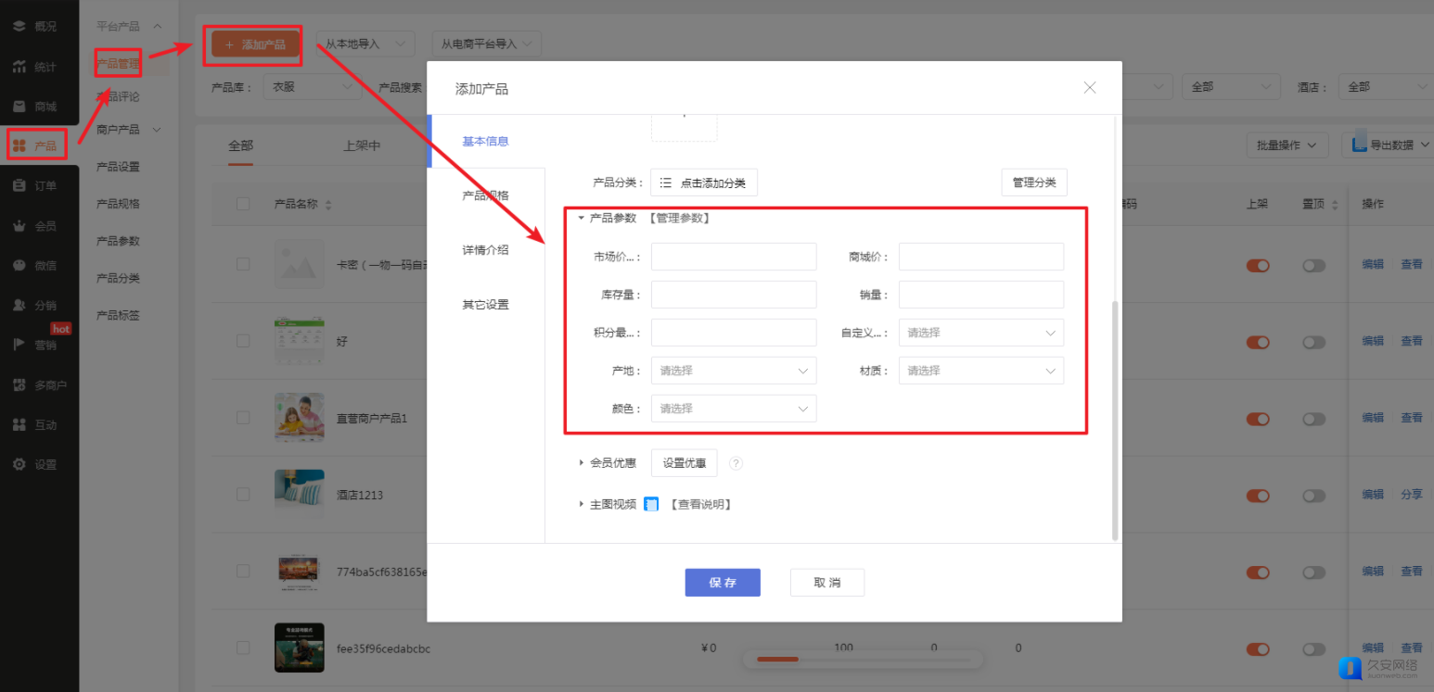Image resolution: width=1434 pixels, height=692 pixels.
Task: Click the 主图视频 blue document icon
Action: pyautogui.click(x=651, y=504)
